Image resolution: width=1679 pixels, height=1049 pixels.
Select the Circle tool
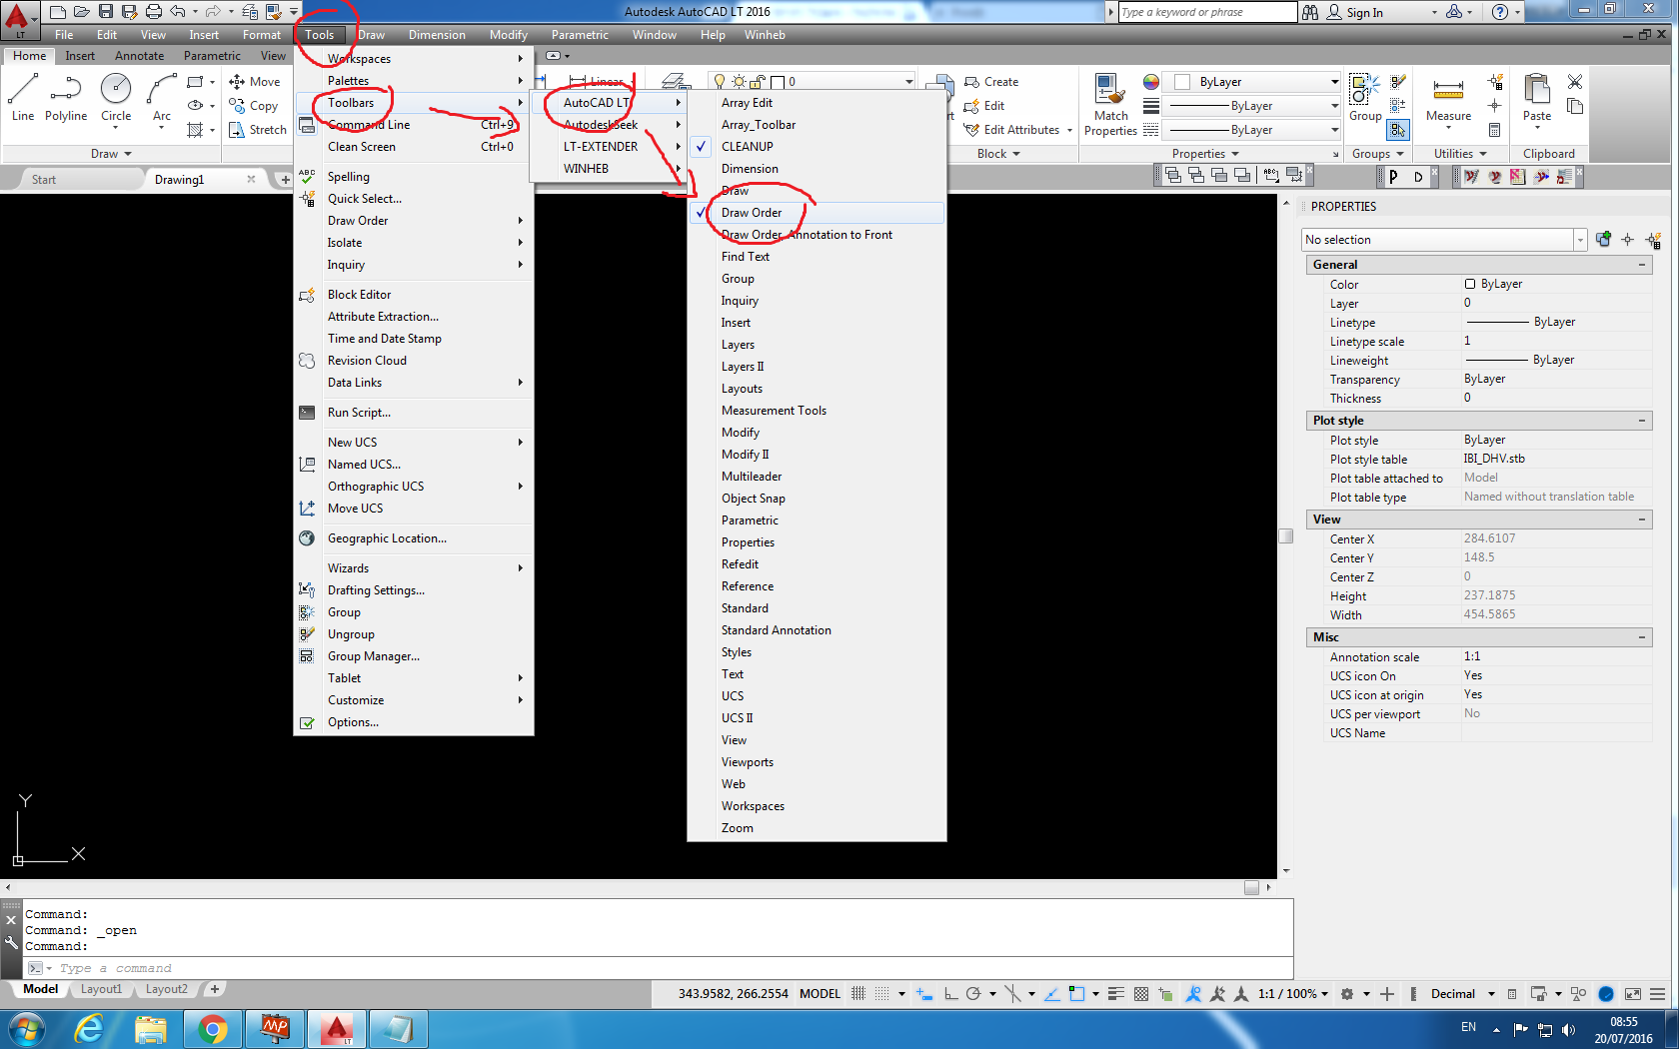tap(116, 97)
